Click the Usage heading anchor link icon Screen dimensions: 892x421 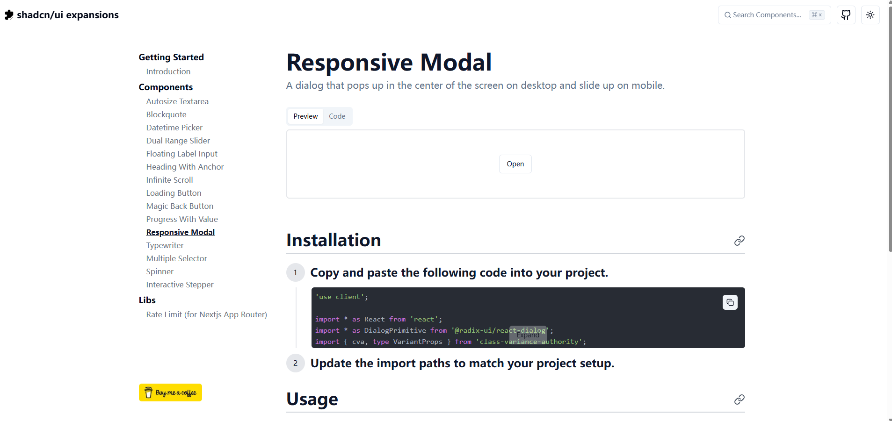(739, 400)
